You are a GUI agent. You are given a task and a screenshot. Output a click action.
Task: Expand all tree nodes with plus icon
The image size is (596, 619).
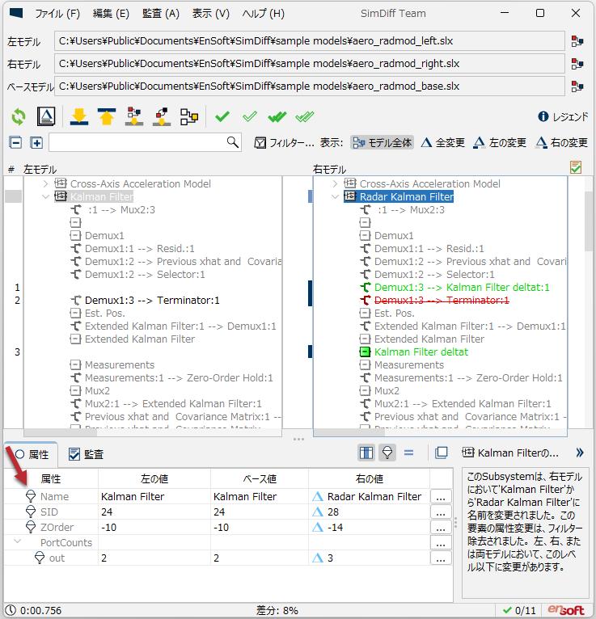(x=36, y=142)
